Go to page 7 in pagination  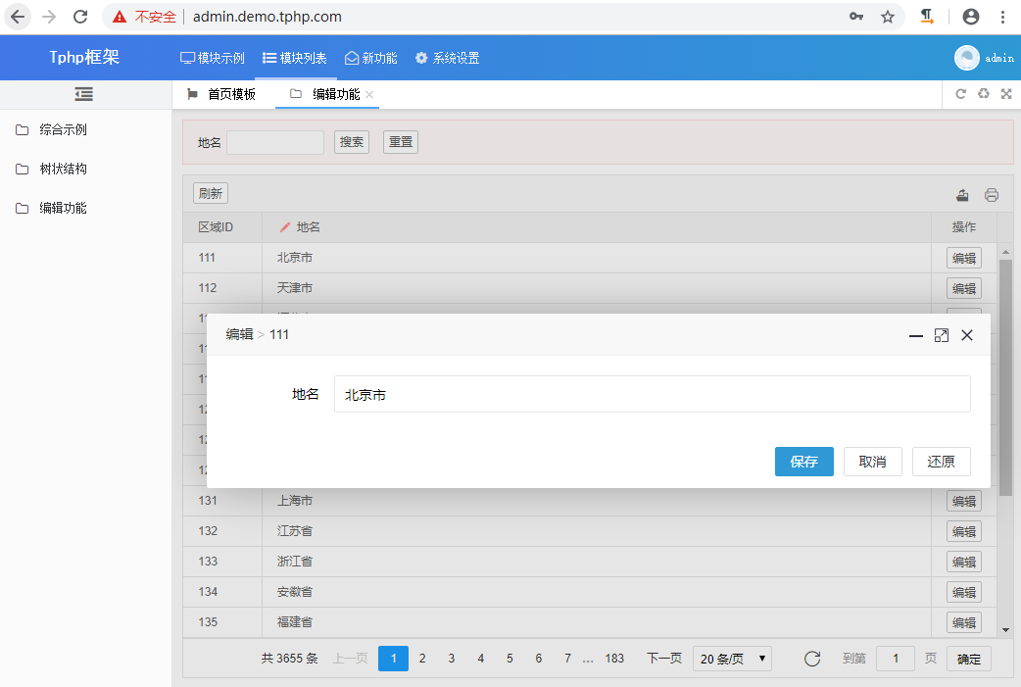(567, 659)
